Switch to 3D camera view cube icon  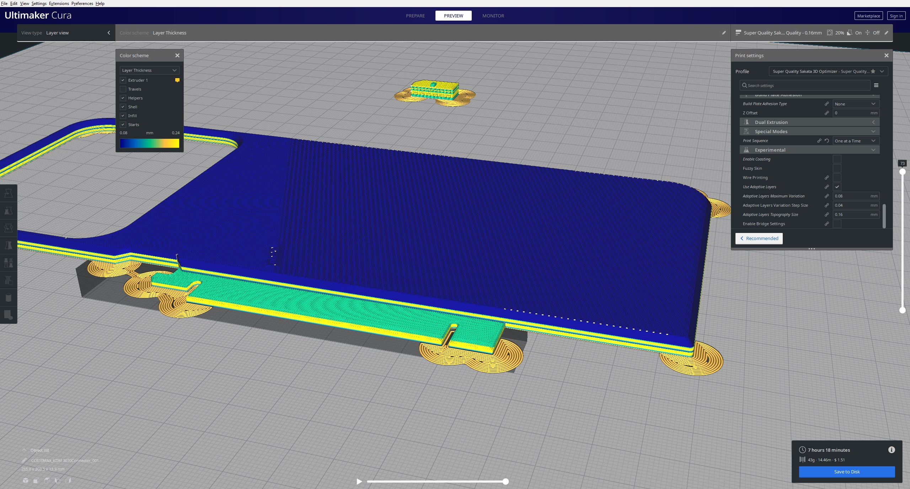click(26, 480)
